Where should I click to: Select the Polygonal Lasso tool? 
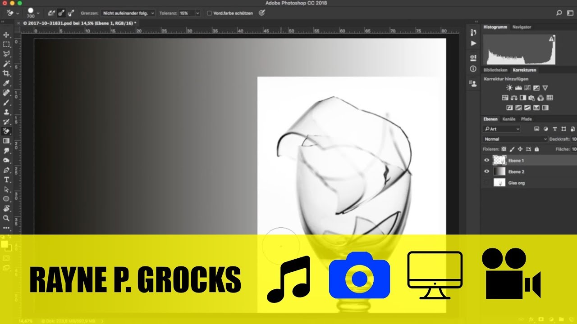tap(6, 54)
